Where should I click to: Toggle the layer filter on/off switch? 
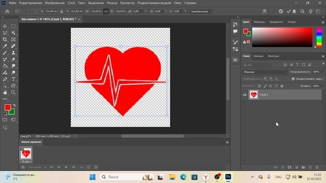(323, 64)
